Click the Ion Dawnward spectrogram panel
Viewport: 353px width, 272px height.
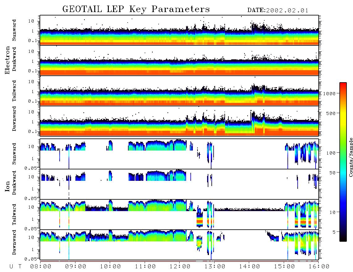coord(179,245)
